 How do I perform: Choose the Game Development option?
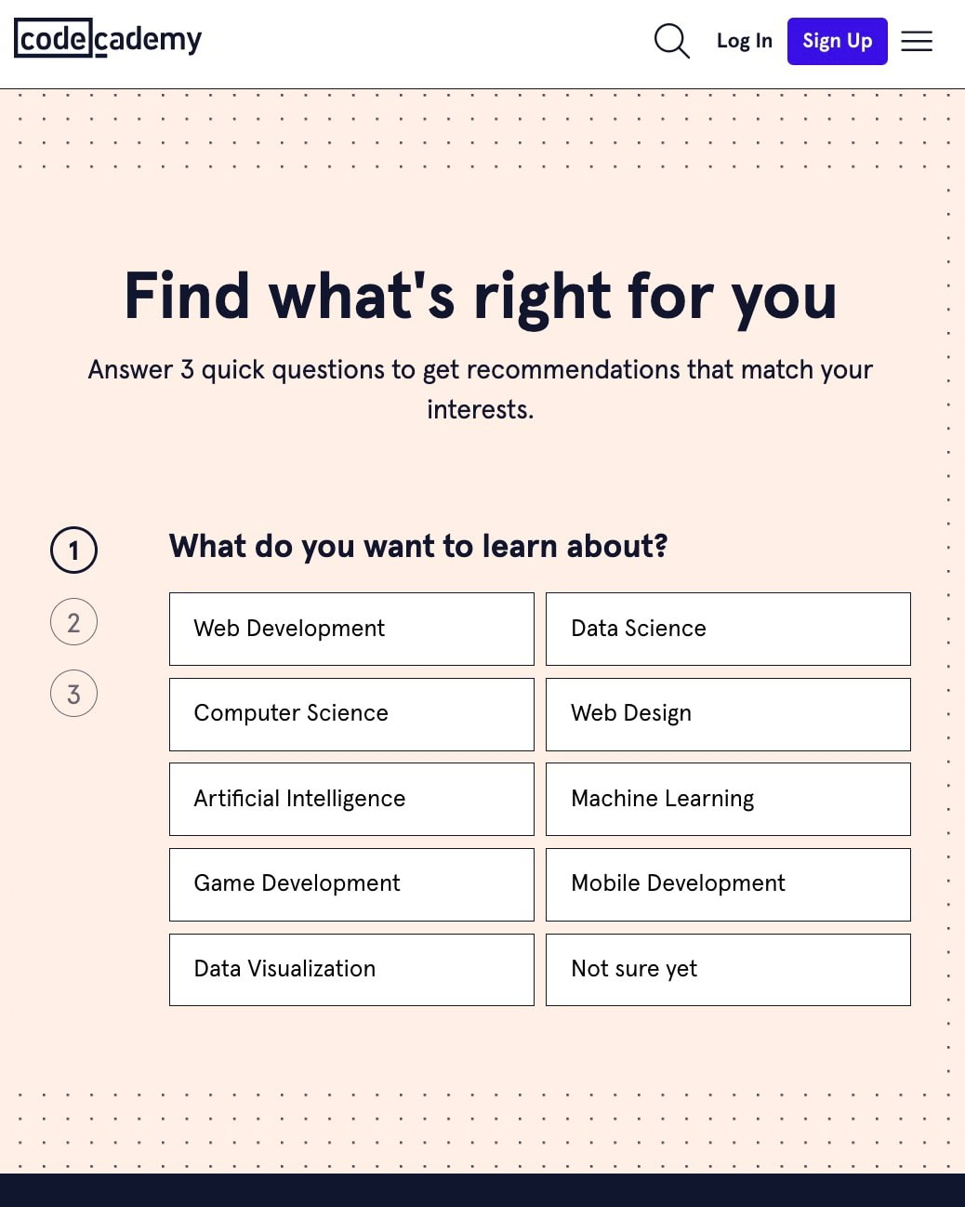pyautogui.click(x=351, y=884)
